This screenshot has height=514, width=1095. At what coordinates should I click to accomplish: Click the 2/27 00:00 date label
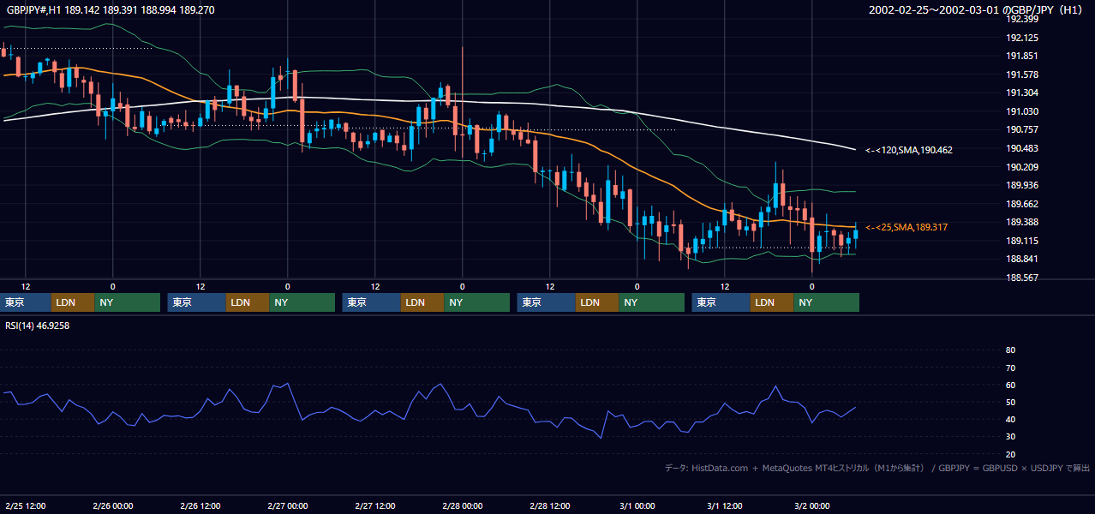288,506
